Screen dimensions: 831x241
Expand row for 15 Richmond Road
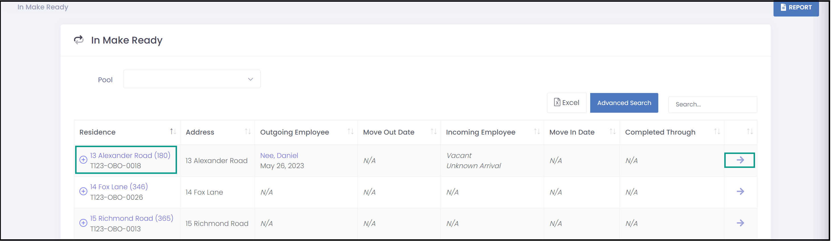point(83,223)
